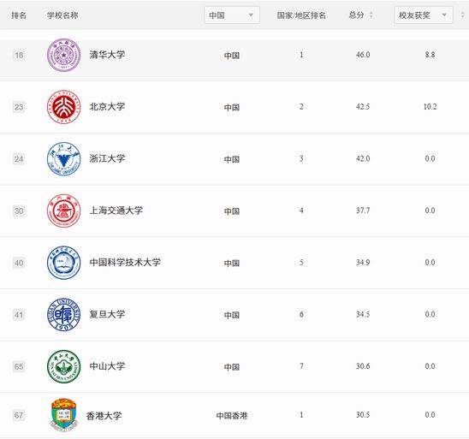Open the 香港大学 name link
Screen dimensions: 469x439
[x=104, y=416]
